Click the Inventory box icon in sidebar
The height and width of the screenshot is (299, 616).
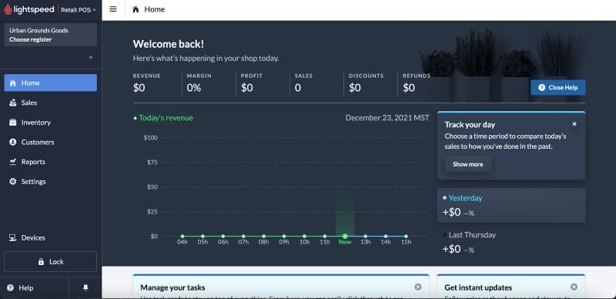coord(13,123)
